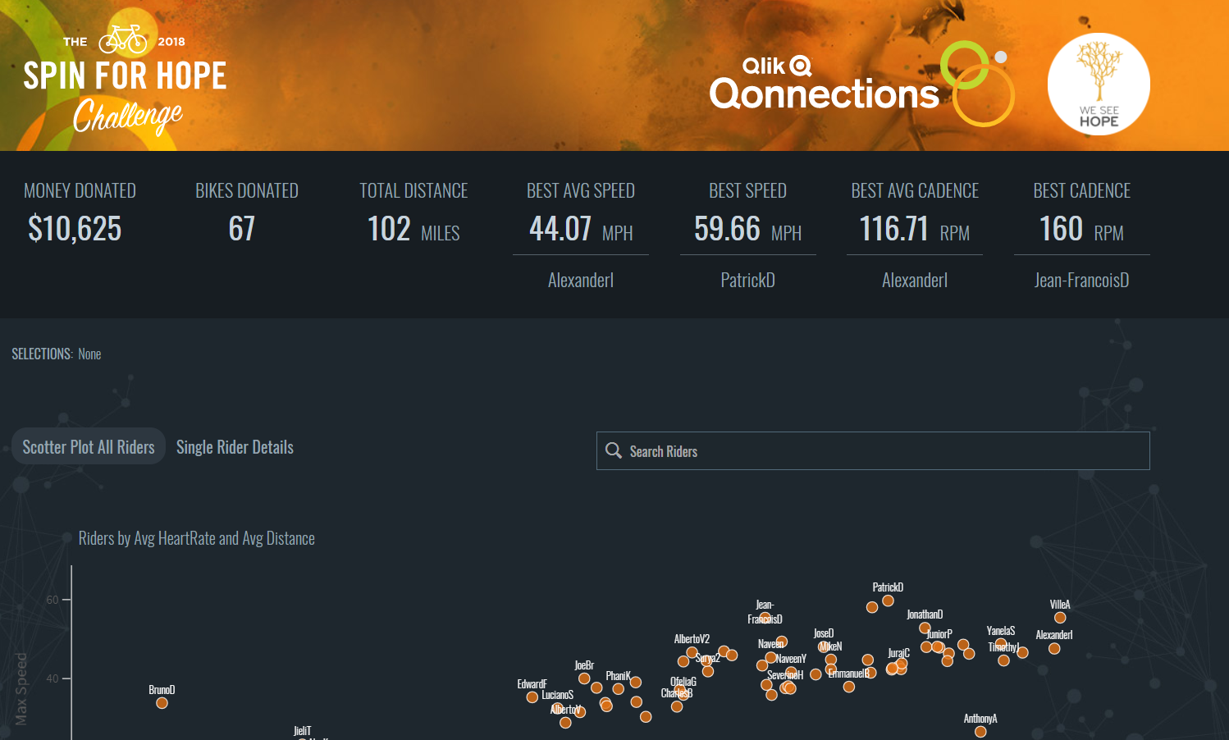
Task: Click the NaveenY label in the scatter plot
Action: point(792,659)
